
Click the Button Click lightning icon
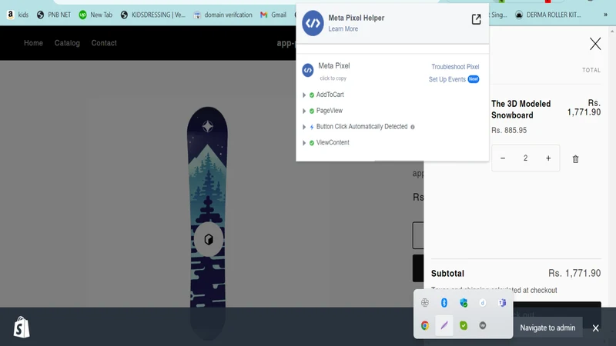(x=312, y=127)
